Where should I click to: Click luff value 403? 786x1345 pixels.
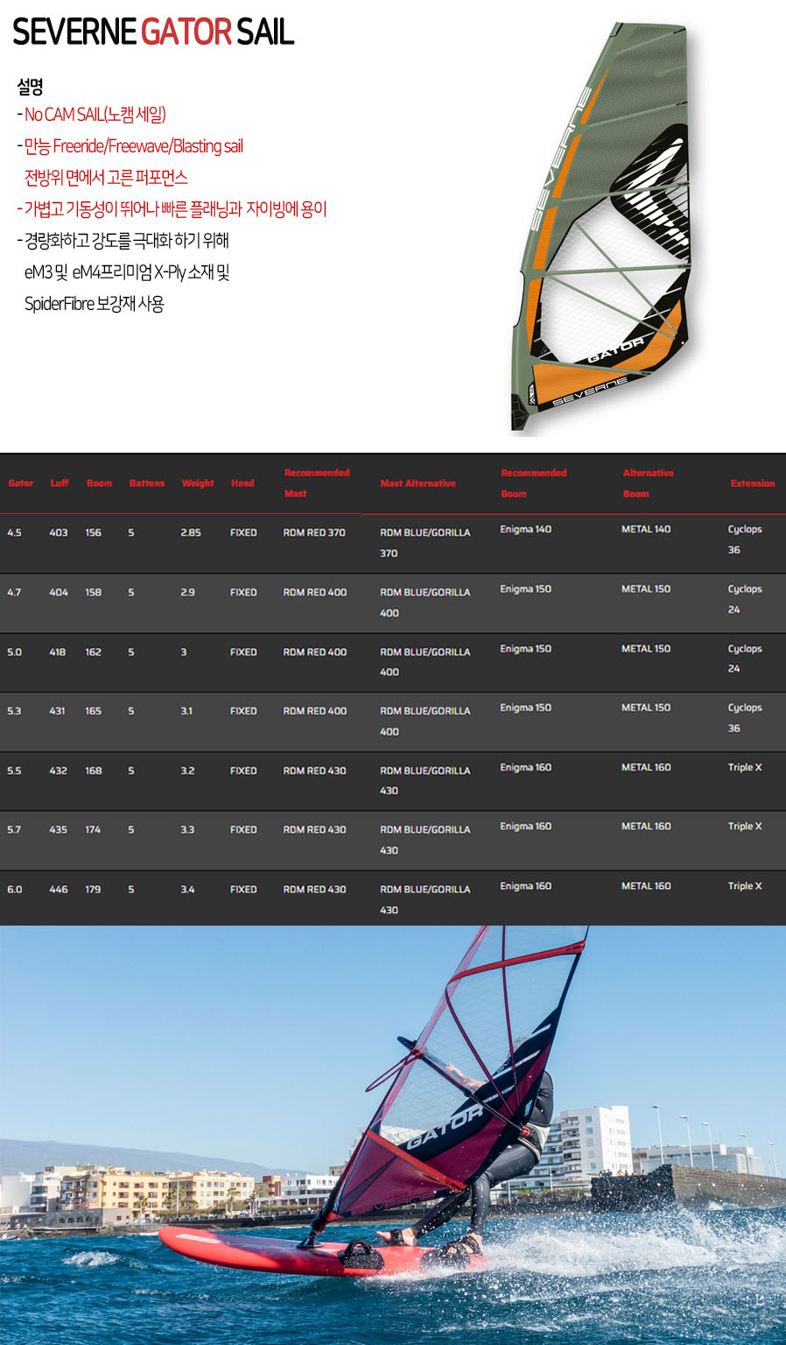tap(59, 532)
